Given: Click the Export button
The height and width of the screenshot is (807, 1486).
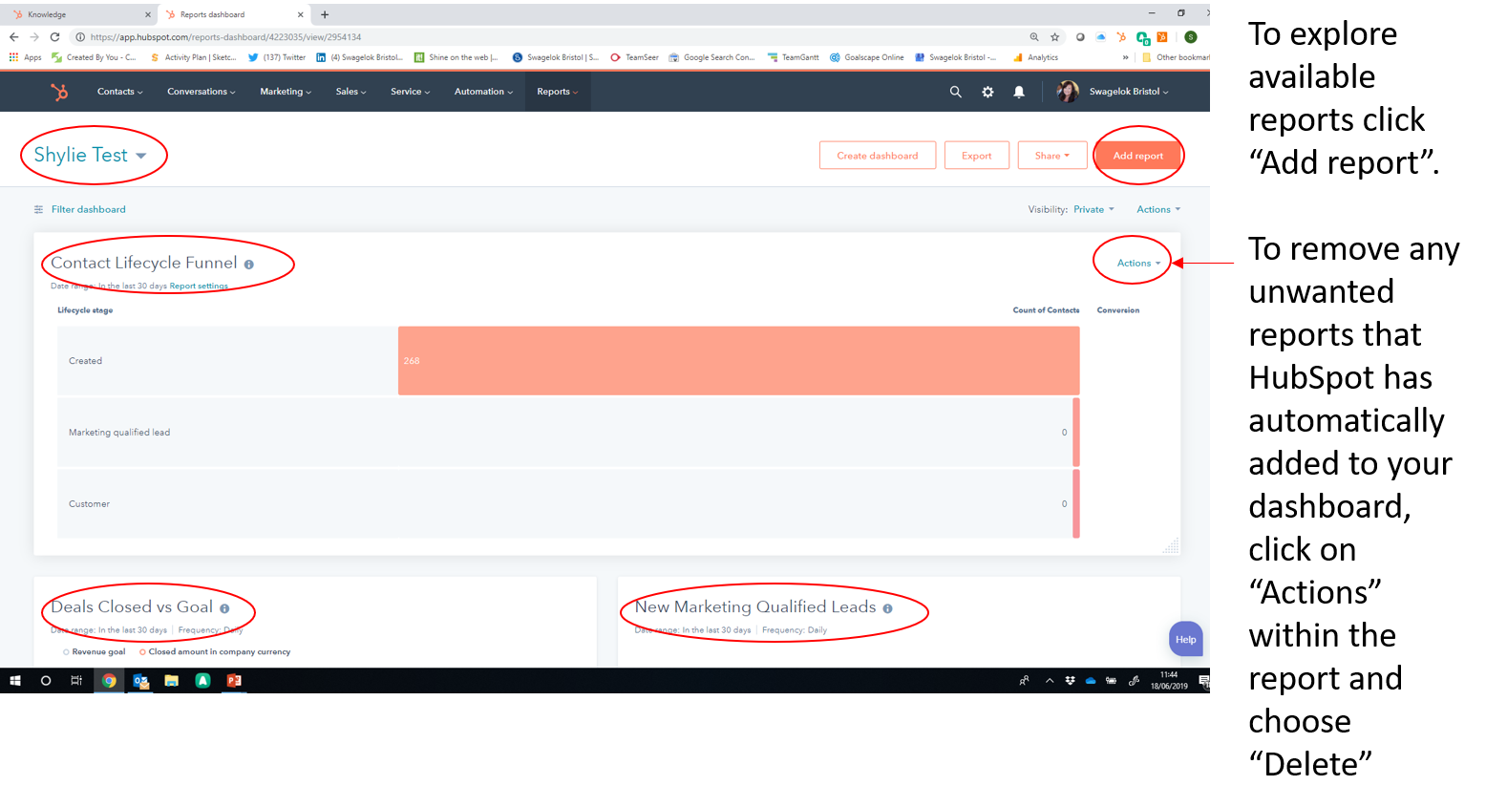Looking at the screenshot, I should coord(977,156).
